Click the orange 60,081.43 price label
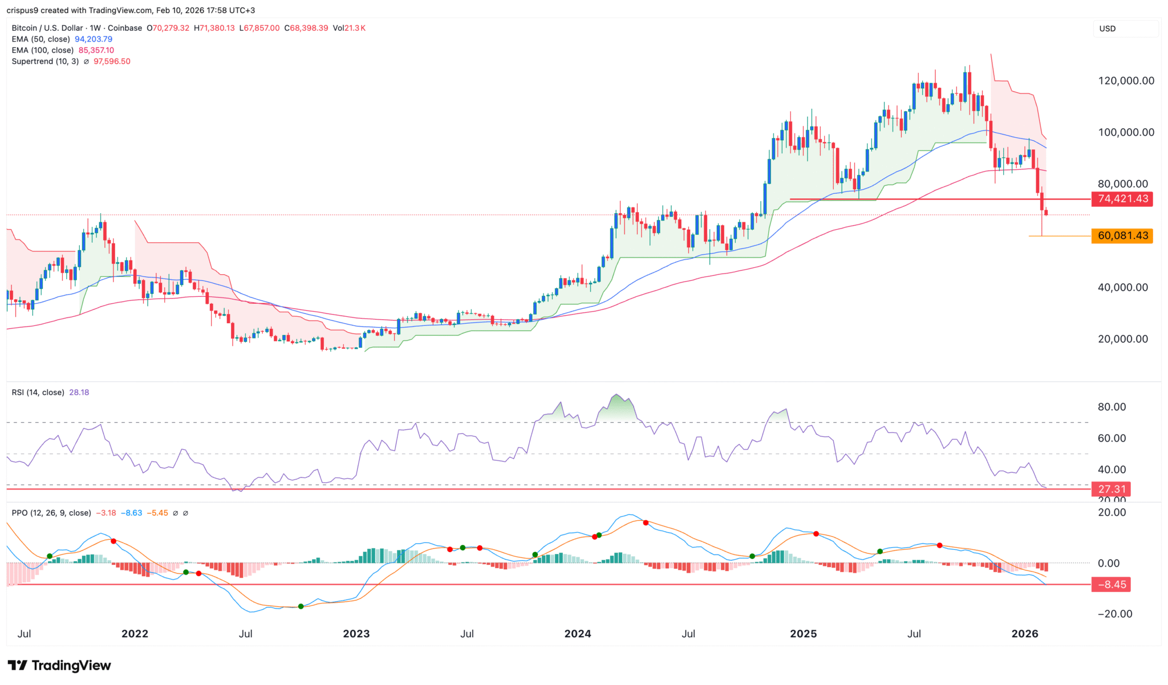The height and width of the screenshot is (685, 1168). (1121, 236)
